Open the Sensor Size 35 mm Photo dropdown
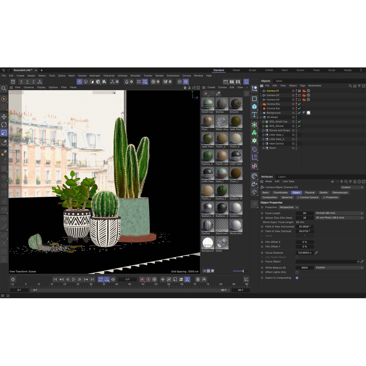 pos(339,218)
